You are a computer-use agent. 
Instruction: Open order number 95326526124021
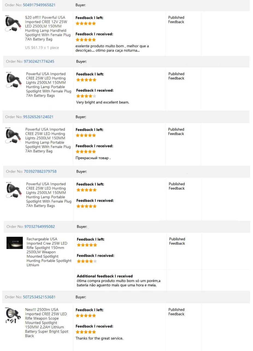(x=38, y=117)
